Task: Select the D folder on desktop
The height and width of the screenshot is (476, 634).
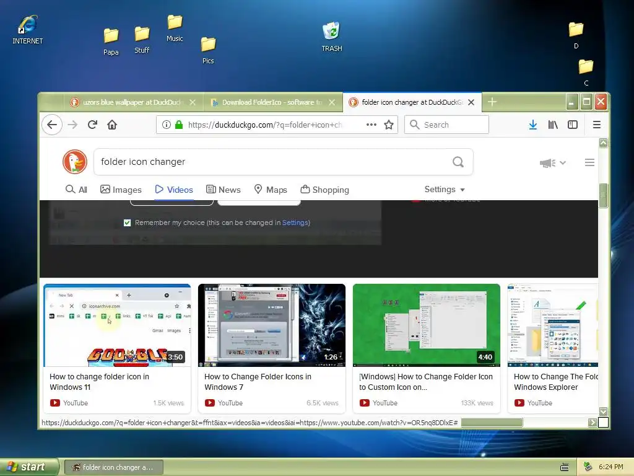Action: [576, 35]
